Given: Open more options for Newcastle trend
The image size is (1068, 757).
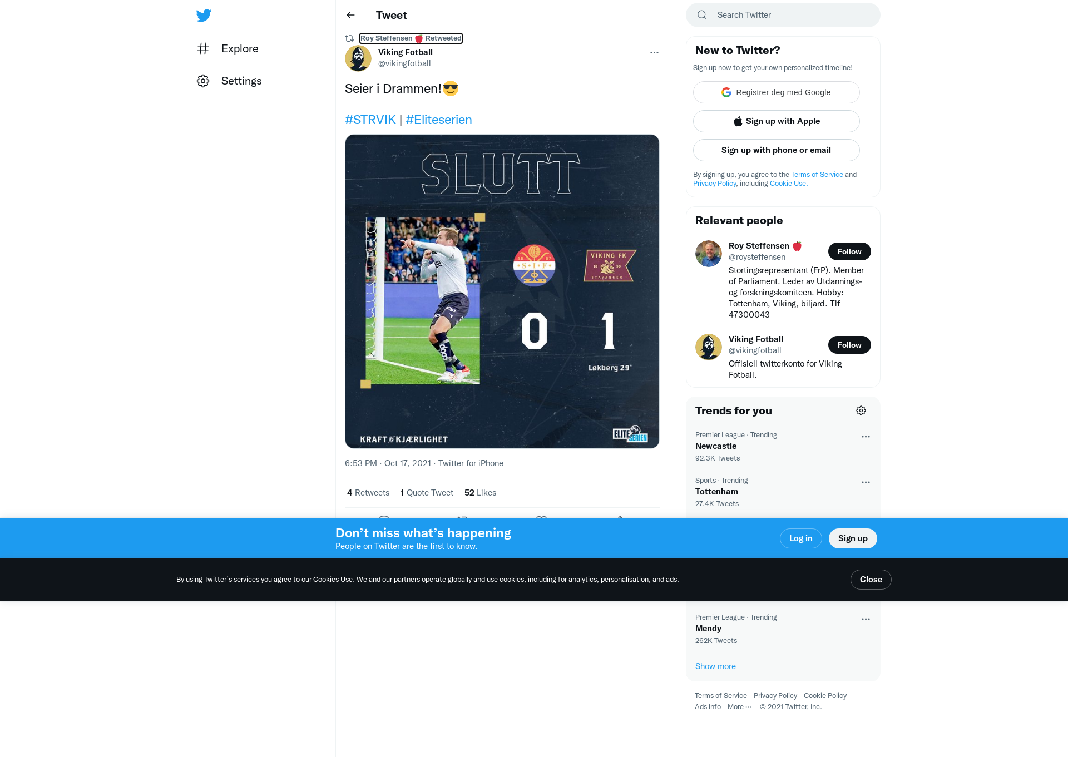Looking at the screenshot, I should [866, 437].
